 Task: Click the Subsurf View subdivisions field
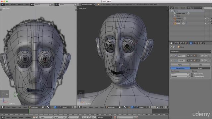point(180,74)
